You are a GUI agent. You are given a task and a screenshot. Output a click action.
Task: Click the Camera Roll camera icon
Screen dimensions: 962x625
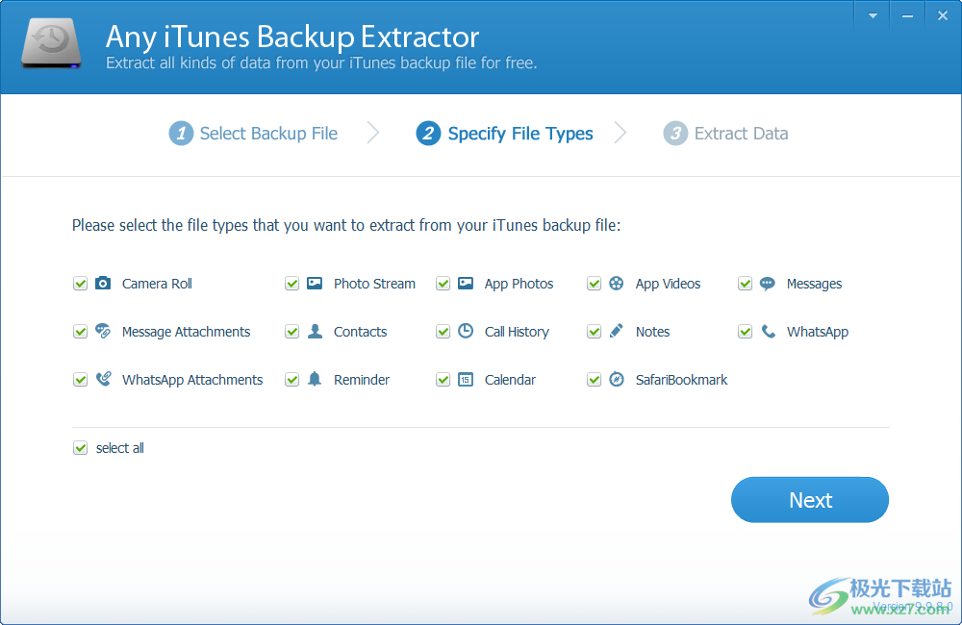click(102, 284)
